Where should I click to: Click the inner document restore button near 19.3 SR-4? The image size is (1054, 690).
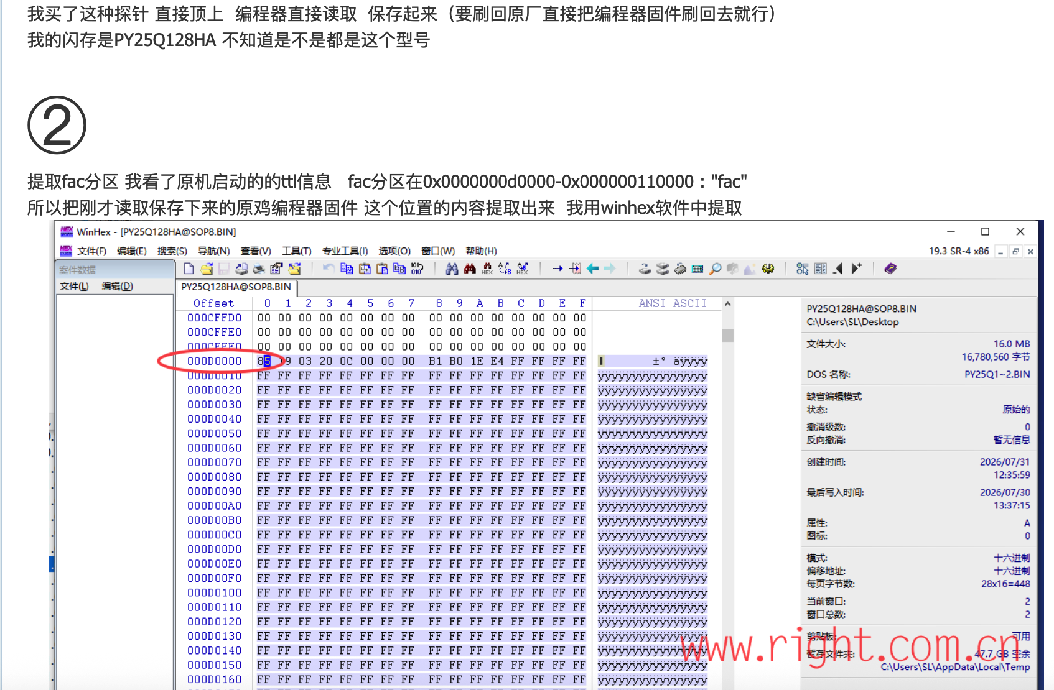(1015, 251)
